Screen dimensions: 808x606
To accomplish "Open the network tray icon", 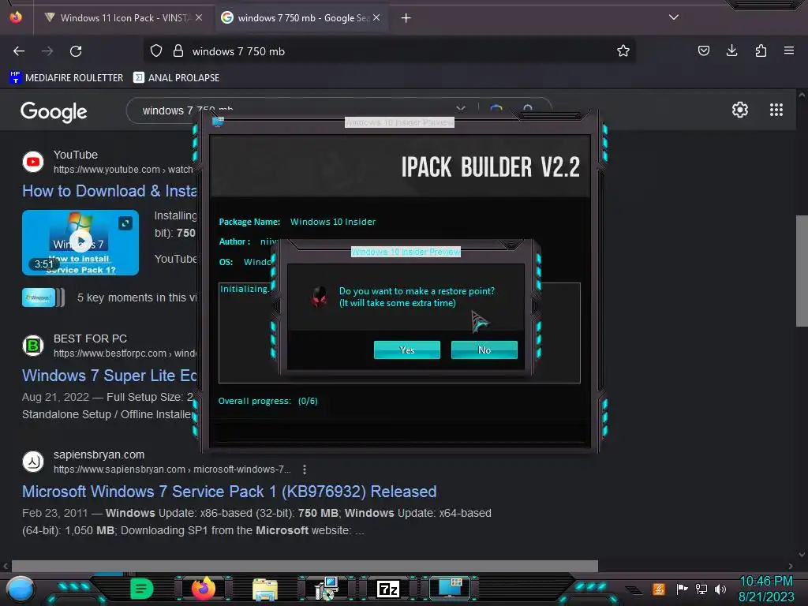I will click(x=701, y=589).
